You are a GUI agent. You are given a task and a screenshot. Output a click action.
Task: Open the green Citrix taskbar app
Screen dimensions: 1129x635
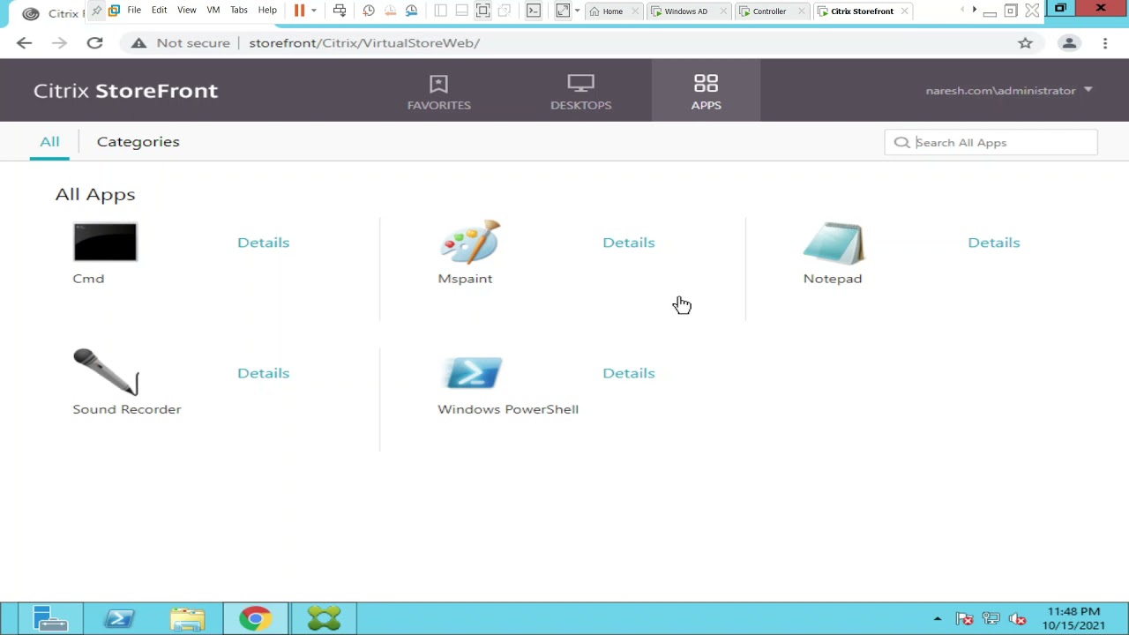[324, 619]
